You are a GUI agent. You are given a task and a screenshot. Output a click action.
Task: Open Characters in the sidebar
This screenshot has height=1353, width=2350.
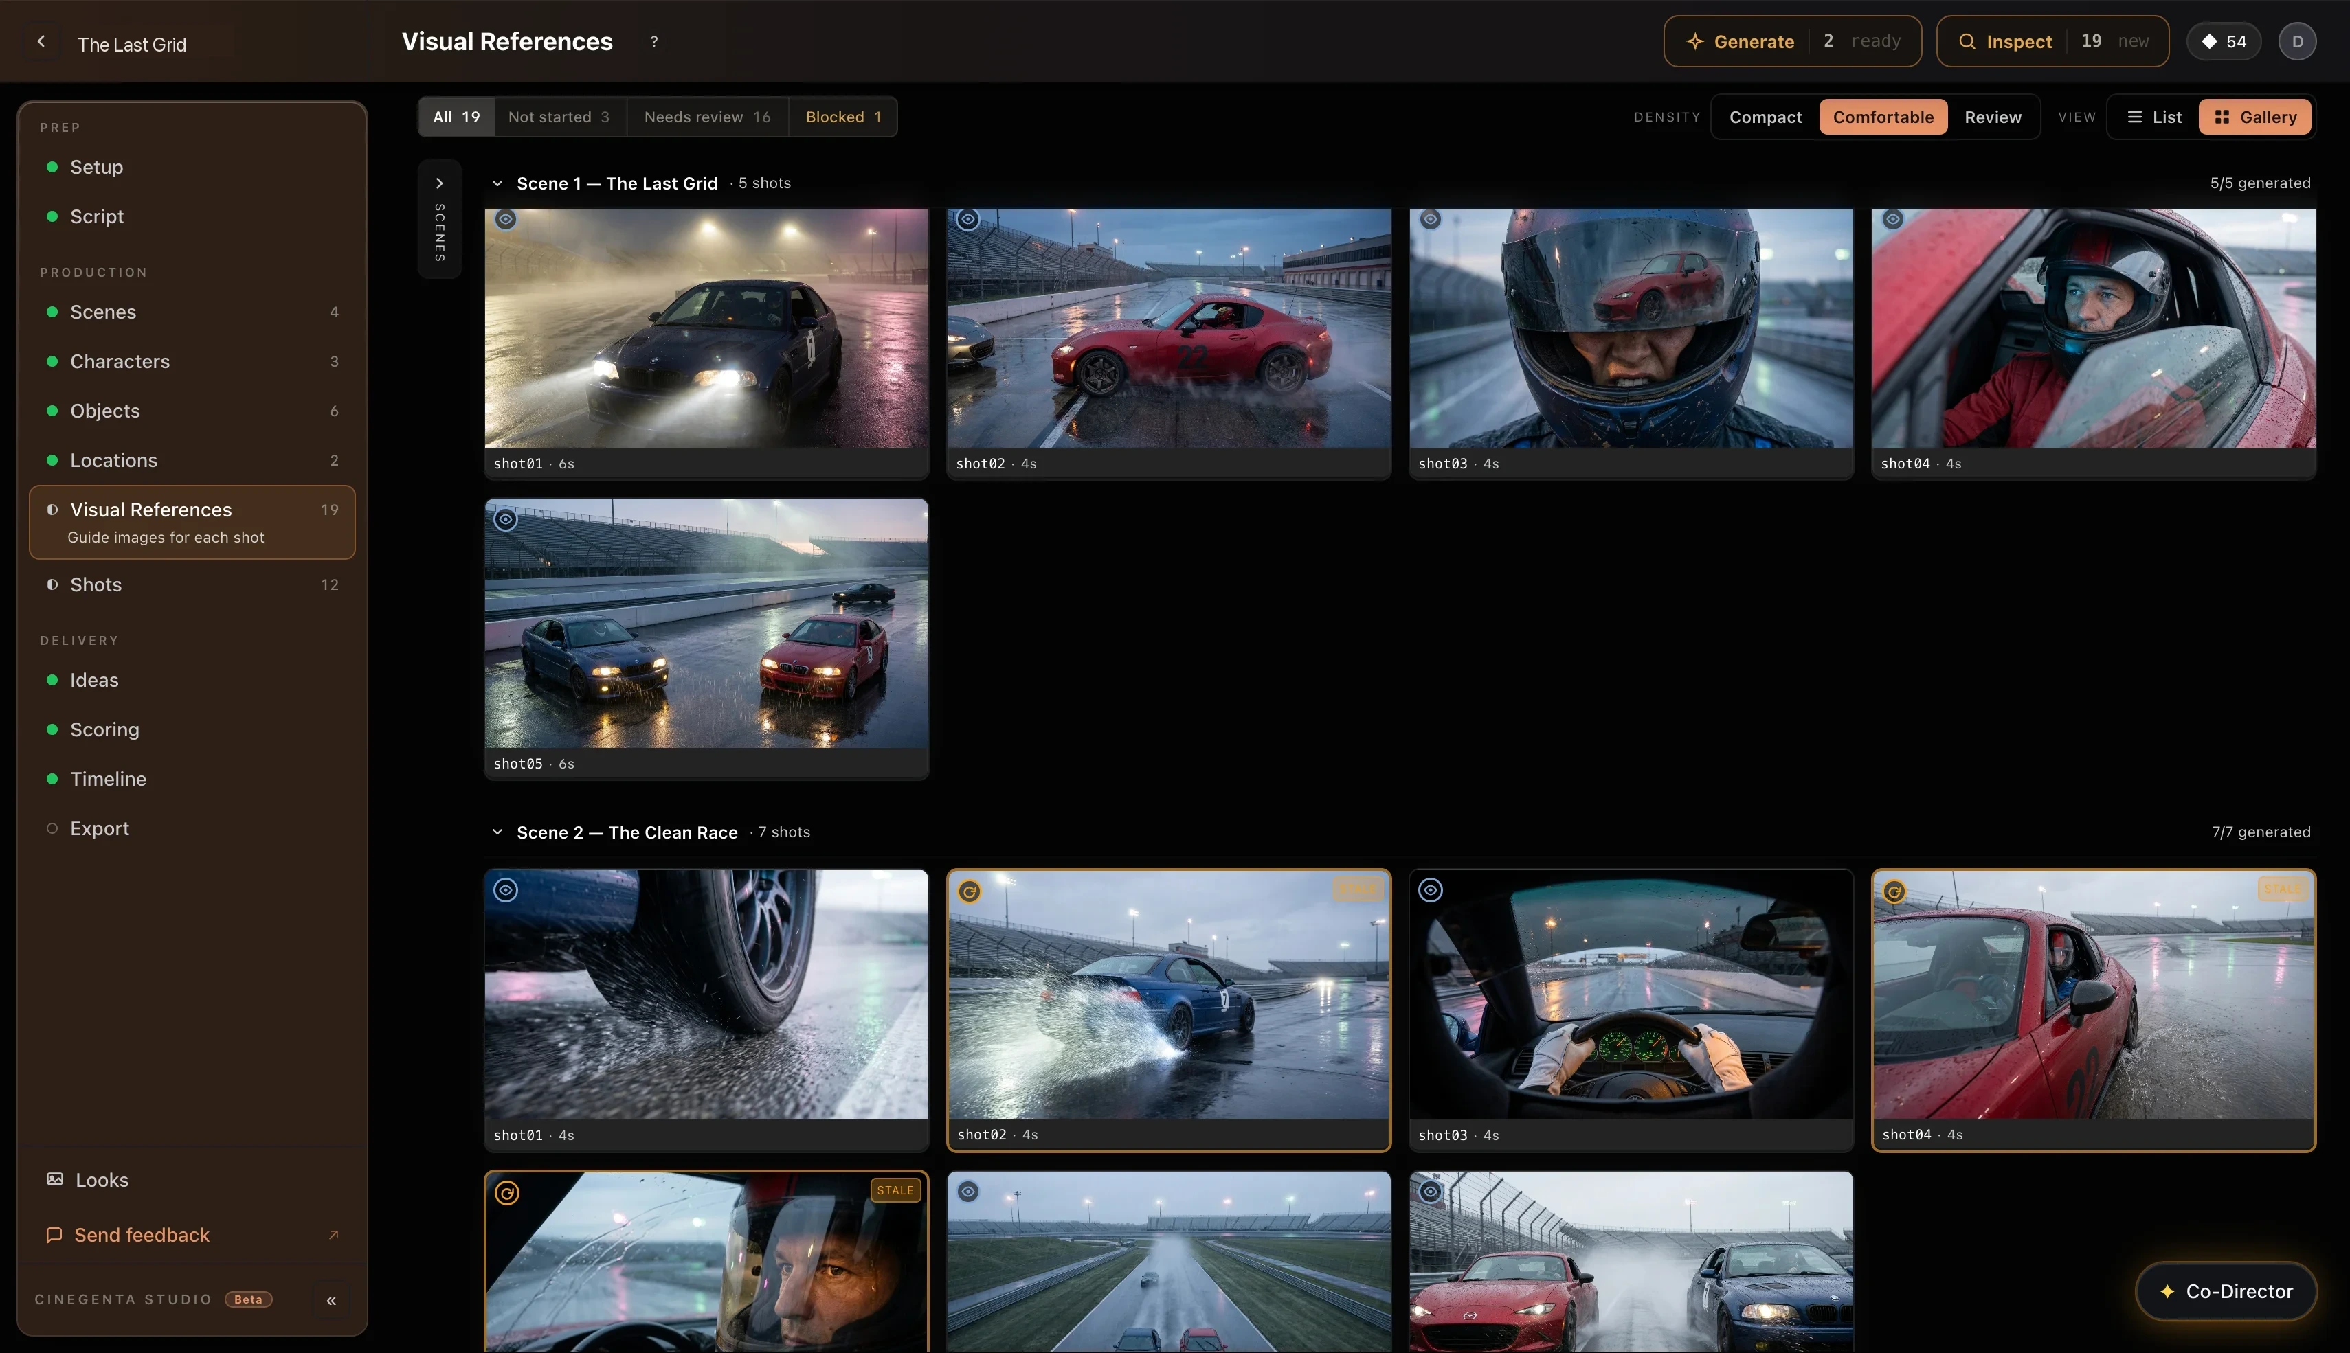tap(192, 361)
